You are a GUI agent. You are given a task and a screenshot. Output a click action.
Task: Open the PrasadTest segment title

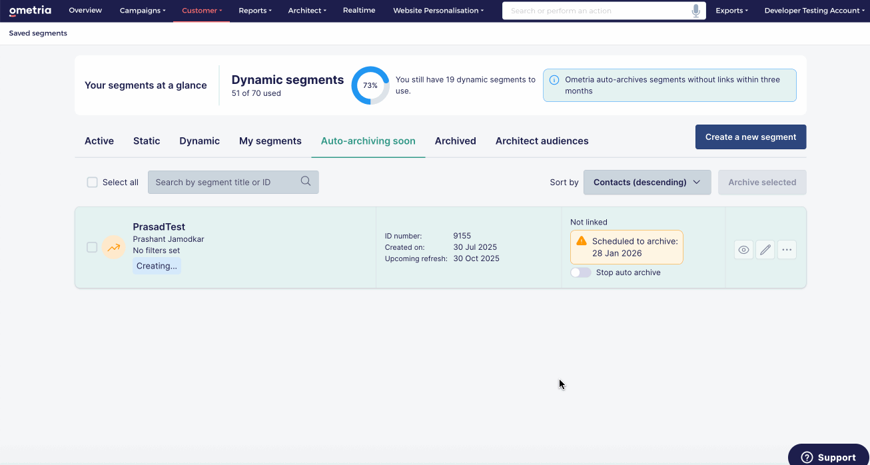pos(159,227)
